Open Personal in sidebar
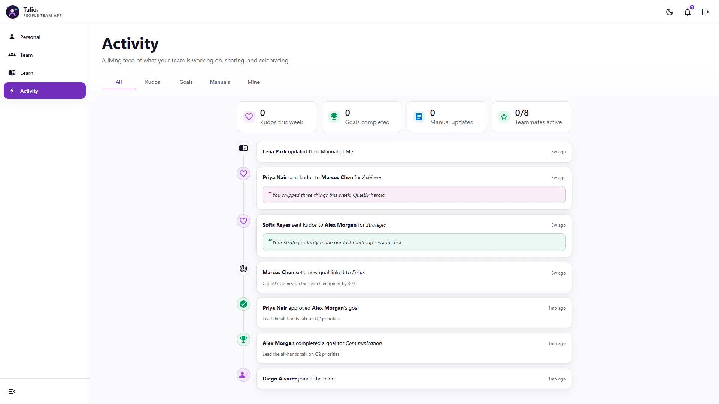This screenshot has width=719, height=404. click(x=45, y=37)
